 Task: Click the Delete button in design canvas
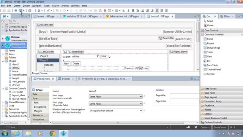(x=76, y=64)
